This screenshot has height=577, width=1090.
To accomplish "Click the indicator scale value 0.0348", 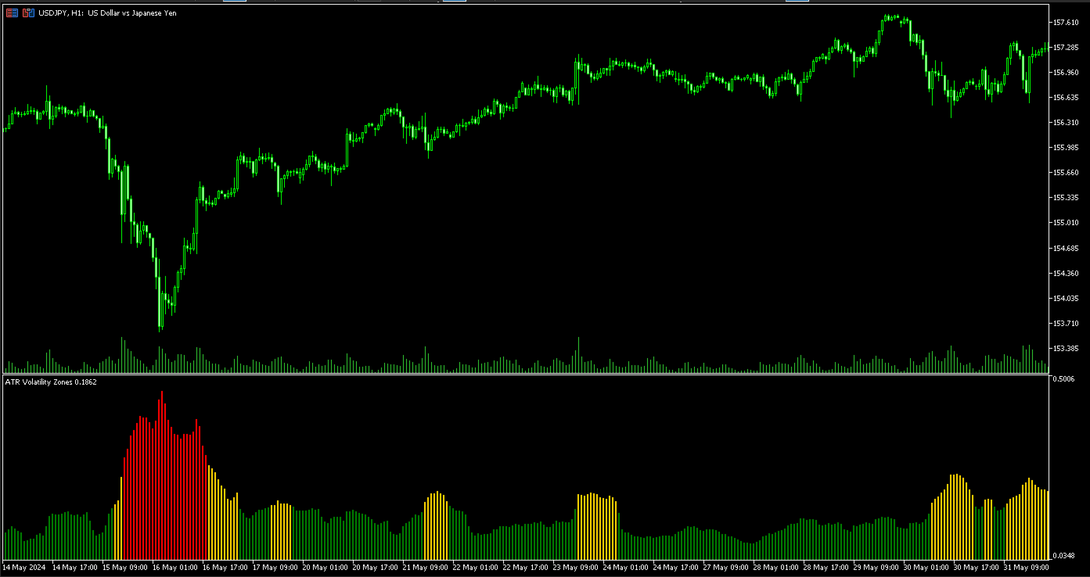I will point(1064,555).
